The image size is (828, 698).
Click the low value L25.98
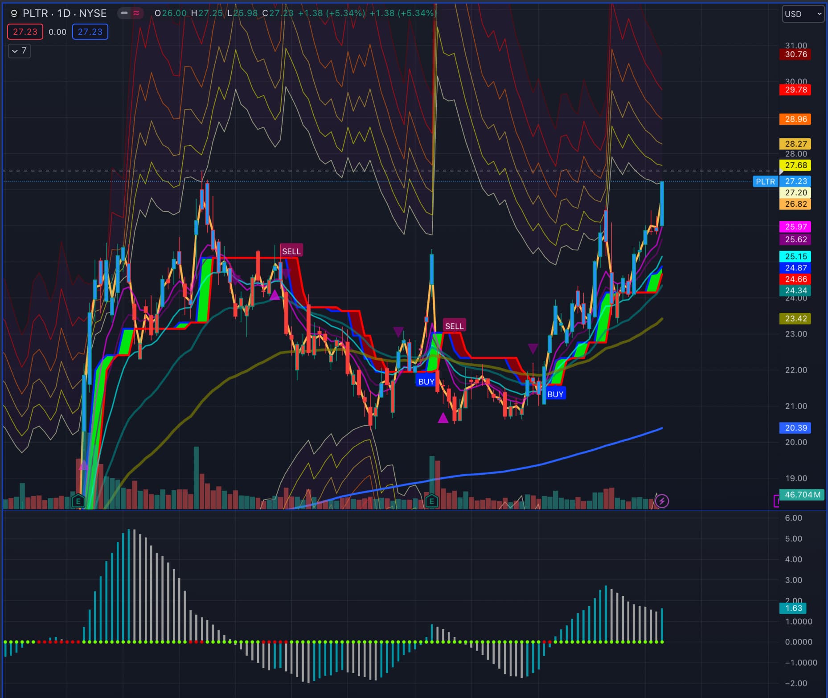coord(242,13)
